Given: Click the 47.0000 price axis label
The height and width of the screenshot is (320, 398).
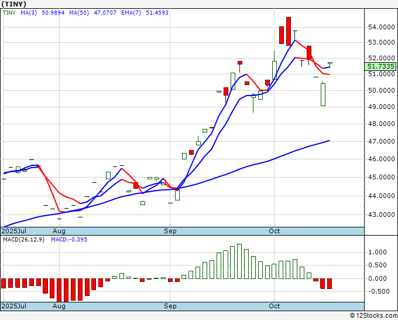Looking at the screenshot, I should (381, 141).
